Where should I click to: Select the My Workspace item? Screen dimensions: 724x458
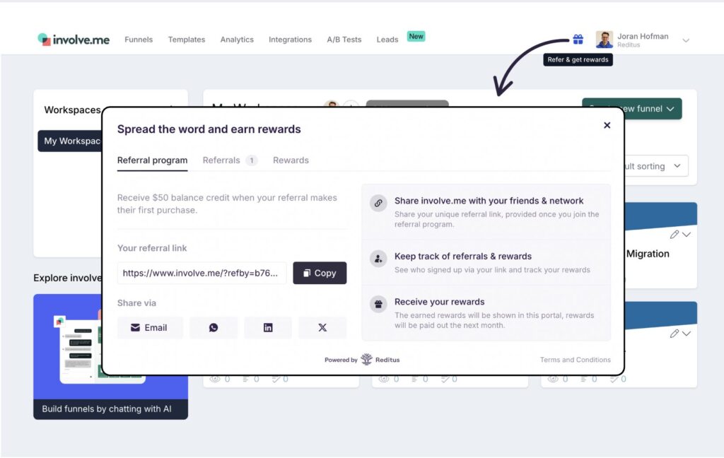pyautogui.click(x=70, y=141)
